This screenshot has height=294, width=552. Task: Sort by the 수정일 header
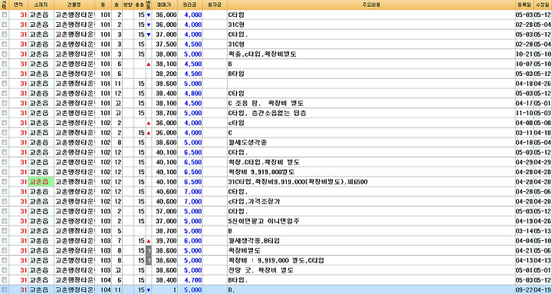pyautogui.click(x=543, y=5)
